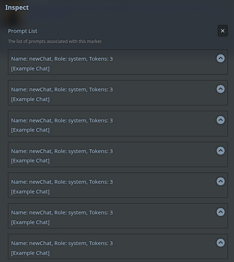This screenshot has height=262, width=234.
Task: Toggle the chevron on the third newChat prompt
Action: [x=221, y=120]
